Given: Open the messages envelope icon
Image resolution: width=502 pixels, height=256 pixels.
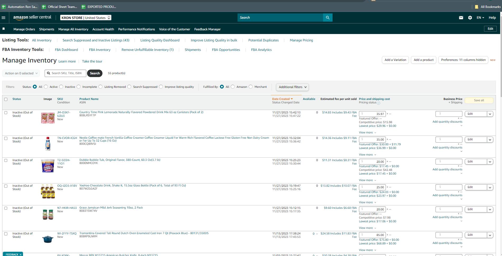Looking at the screenshot, I should [461, 18].
